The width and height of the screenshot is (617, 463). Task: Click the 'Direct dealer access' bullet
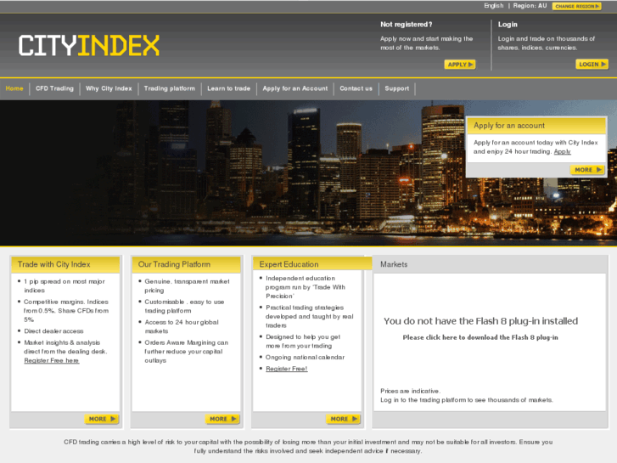pyautogui.click(x=53, y=331)
